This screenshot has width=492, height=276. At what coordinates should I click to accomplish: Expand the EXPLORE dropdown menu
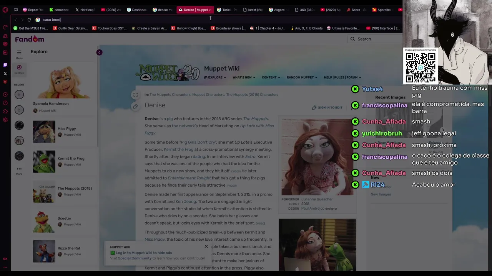click(x=215, y=77)
